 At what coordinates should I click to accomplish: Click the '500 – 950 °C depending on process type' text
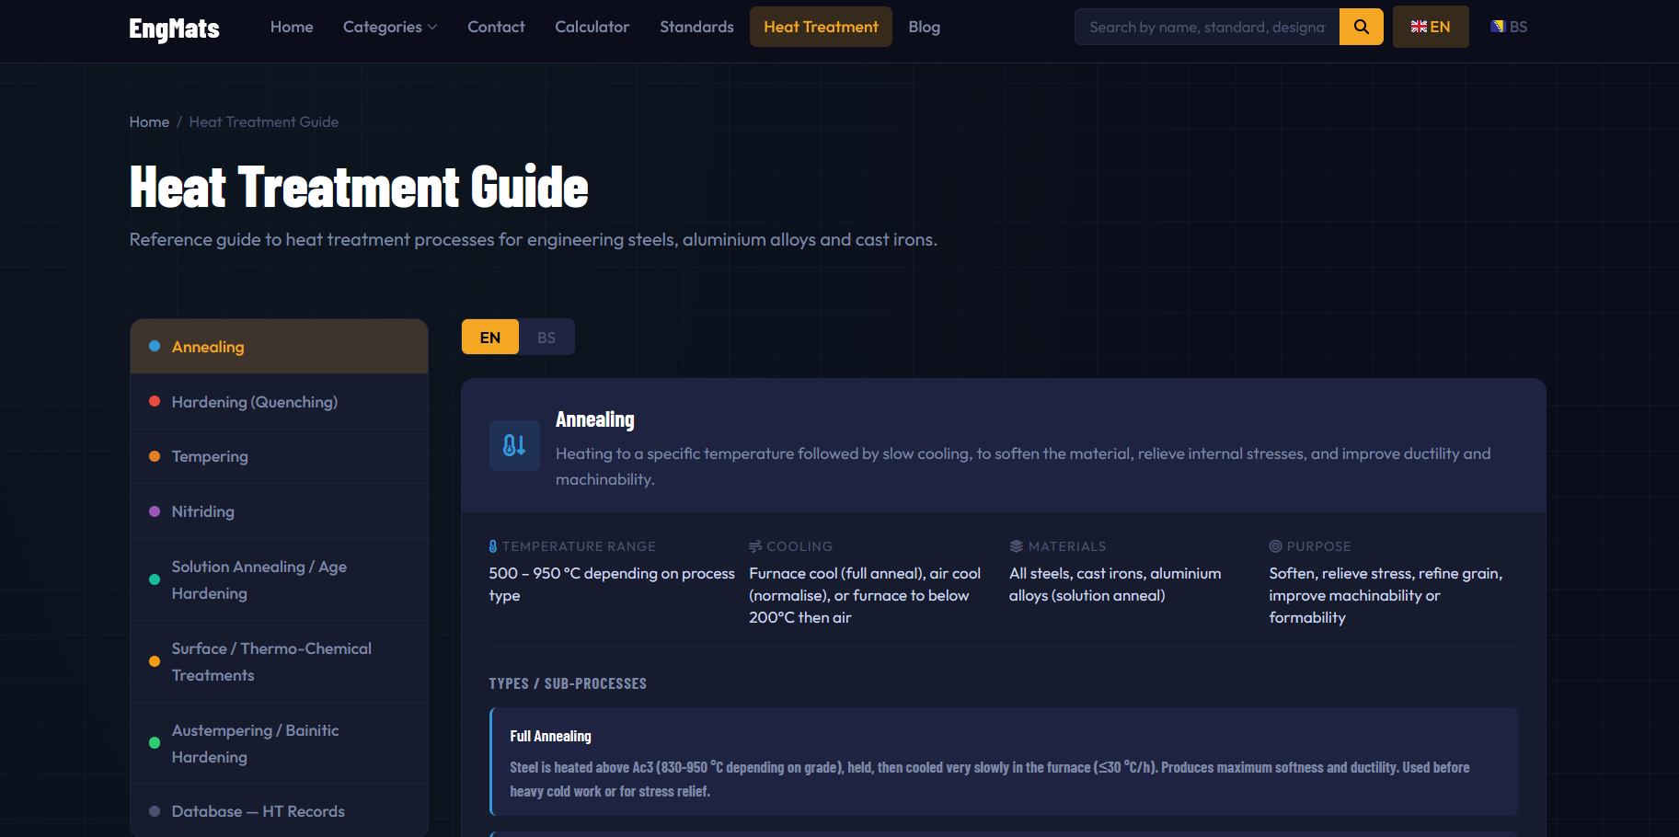(x=612, y=584)
